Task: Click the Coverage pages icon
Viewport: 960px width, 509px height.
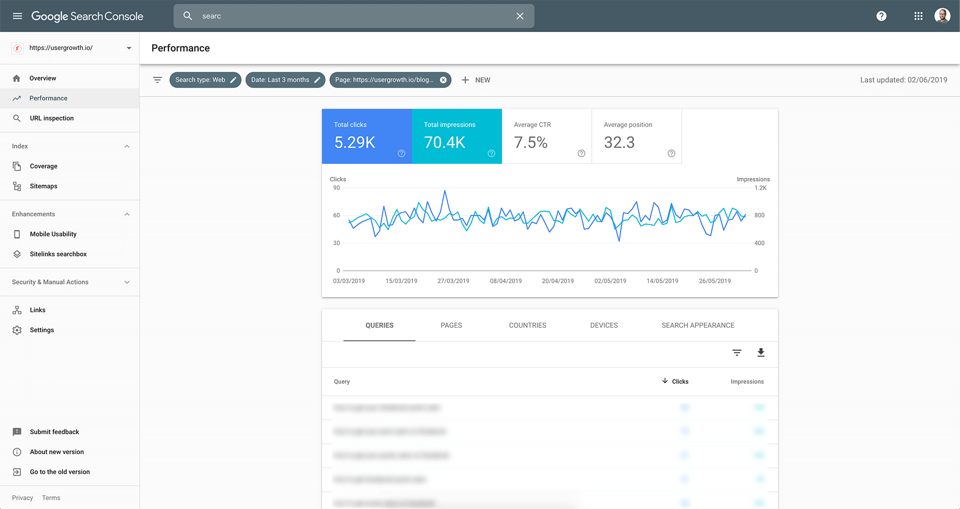Action: click(x=17, y=166)
